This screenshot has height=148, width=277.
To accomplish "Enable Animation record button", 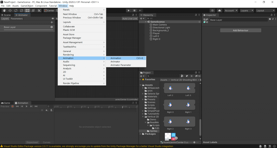I will pyautogui.click(x=12, y=106).
